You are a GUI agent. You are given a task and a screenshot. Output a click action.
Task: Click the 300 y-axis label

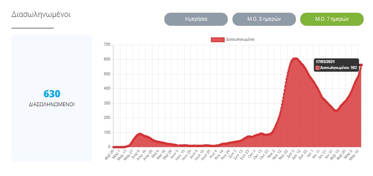tap(107, 103)
